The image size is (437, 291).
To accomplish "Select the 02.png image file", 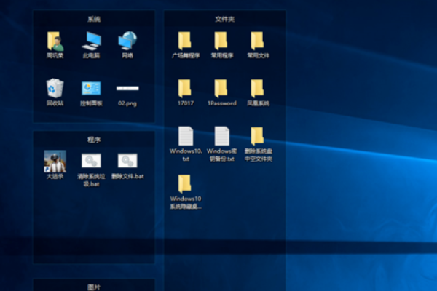I will coord(127,89).
